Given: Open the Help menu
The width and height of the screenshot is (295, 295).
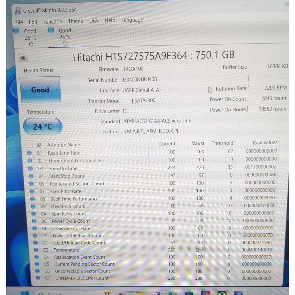Looking at the screenshot, I should [x=110, y=20].
